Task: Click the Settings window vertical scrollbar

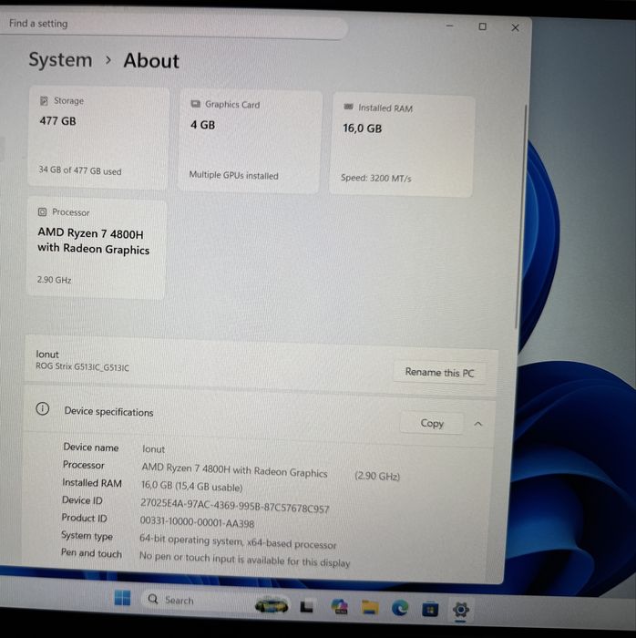Action: click(x=521, y=216)
